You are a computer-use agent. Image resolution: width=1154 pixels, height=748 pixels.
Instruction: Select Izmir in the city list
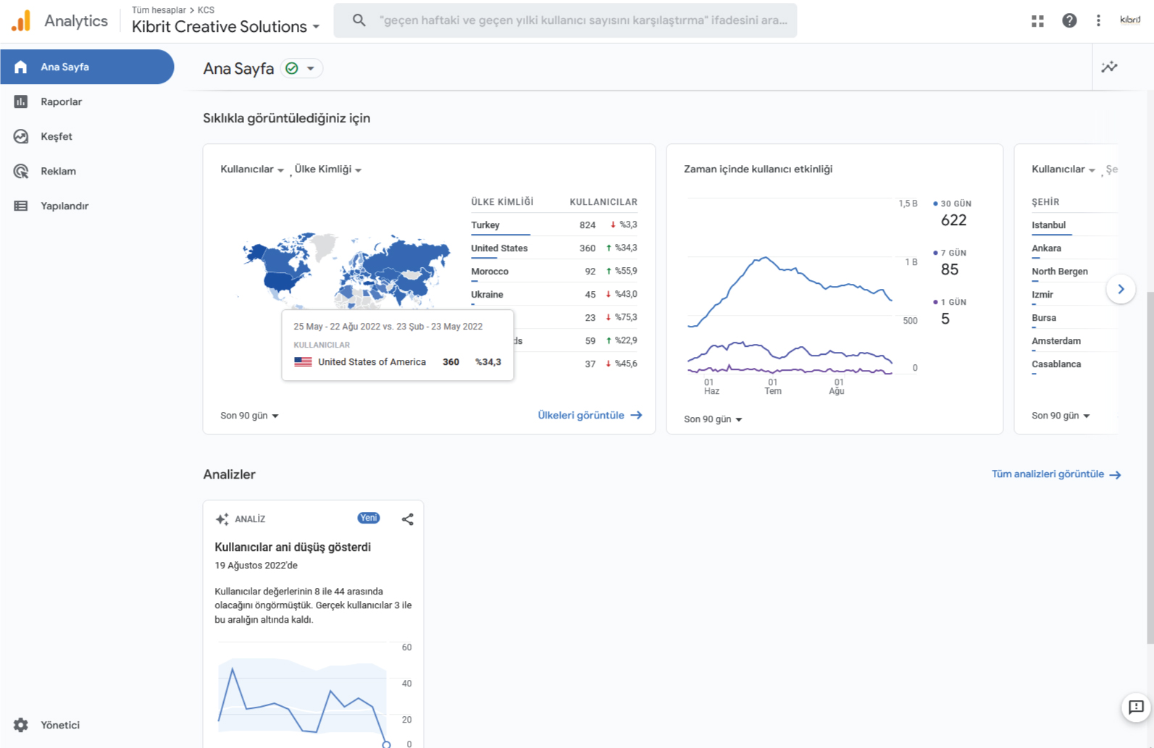[x=1042, y=295]
